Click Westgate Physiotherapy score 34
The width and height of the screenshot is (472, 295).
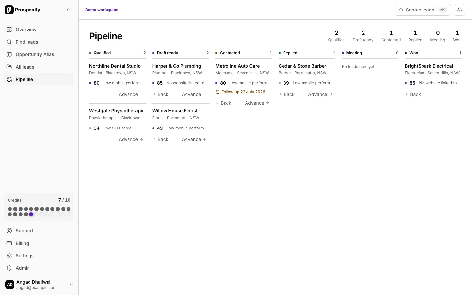coord(97,128)
